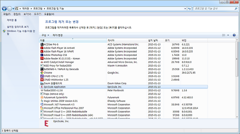Click size 25.5GB in Battlefield 4 row
240x134 pixels.
click(175, 69)
